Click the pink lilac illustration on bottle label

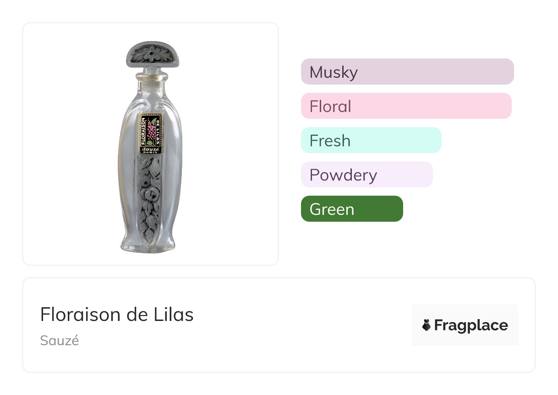tap(151, 128)
